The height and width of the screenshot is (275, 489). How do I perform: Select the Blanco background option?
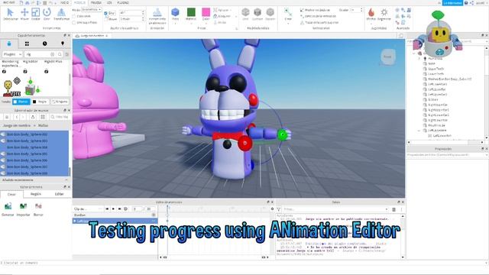tap(21, 102)
